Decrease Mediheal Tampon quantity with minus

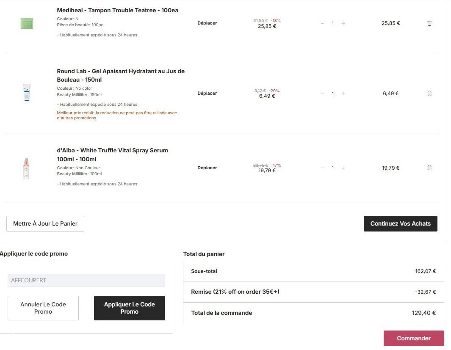(322, 23)
